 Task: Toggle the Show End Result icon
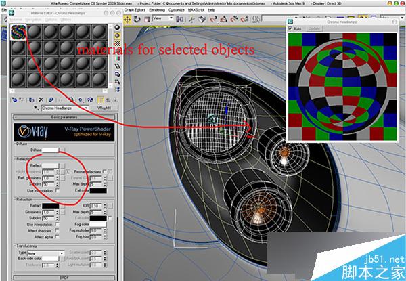[100, 100]
